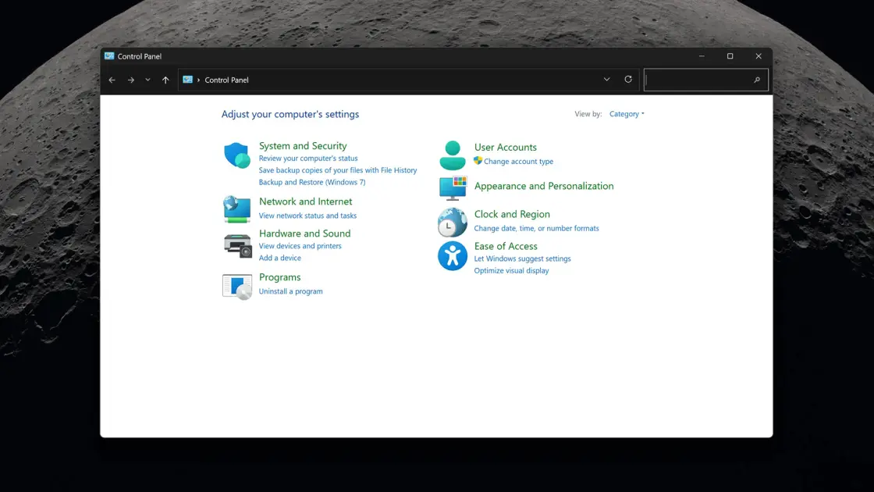The height and width of the screenshot is (492, 874).
Task: Open the View by Category dropdown
Action: click(627, 114)
